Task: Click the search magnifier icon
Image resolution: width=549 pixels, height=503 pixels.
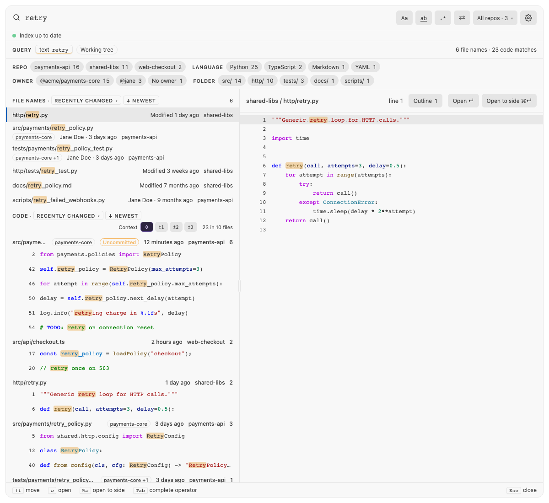Action: click(x=16, y=17)
